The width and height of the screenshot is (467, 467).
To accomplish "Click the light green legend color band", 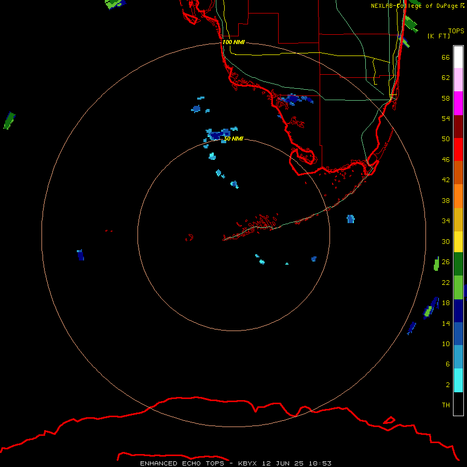I will point(458,287).
